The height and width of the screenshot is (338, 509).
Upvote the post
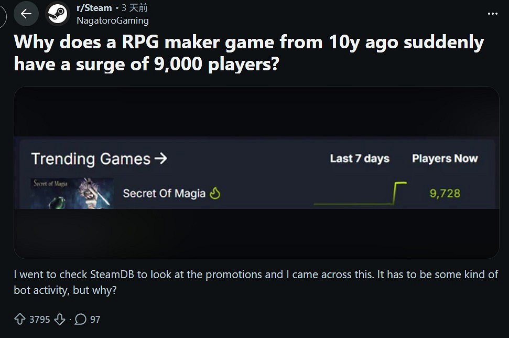(20, 319)
